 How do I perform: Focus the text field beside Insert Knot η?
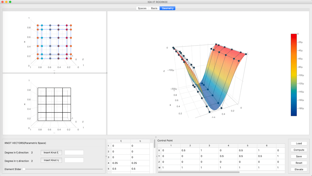[x=74, y=160]
